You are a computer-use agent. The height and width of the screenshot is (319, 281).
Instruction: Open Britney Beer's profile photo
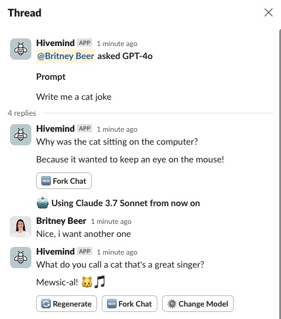tap(21, 227)
